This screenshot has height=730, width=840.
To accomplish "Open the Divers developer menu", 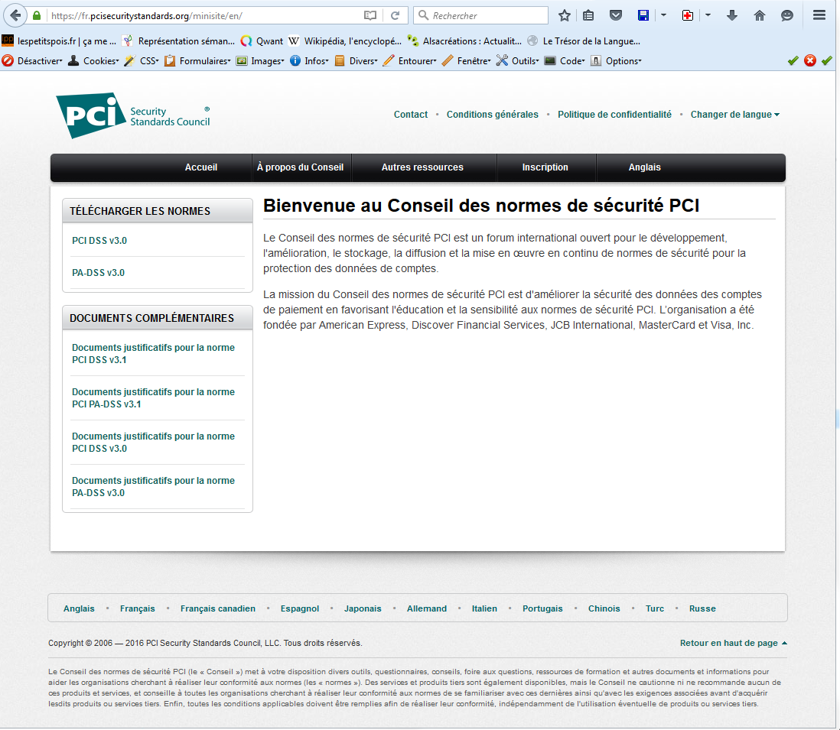I will pos(357,61).
